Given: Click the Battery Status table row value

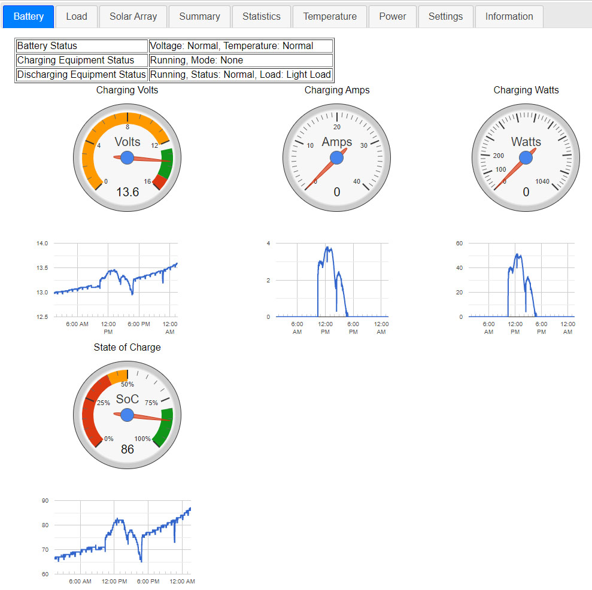Looking at the screenshot, I should click(240, 46).
